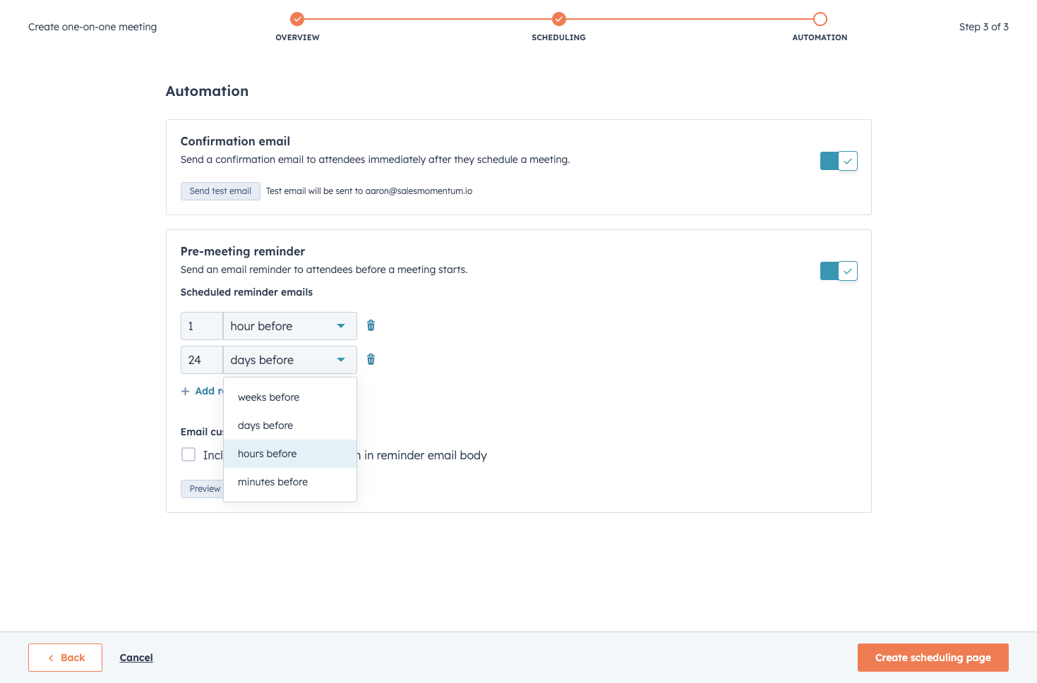Go to the OVERVIEW step label
1037x683 pixels.
[x=297, y=37]
